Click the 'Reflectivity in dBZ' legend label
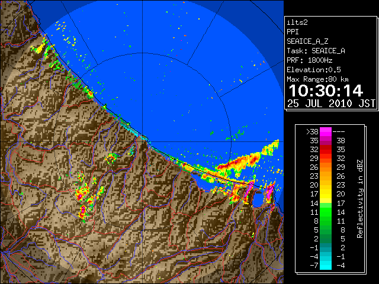The image size is (379, 284). [360, 199]
